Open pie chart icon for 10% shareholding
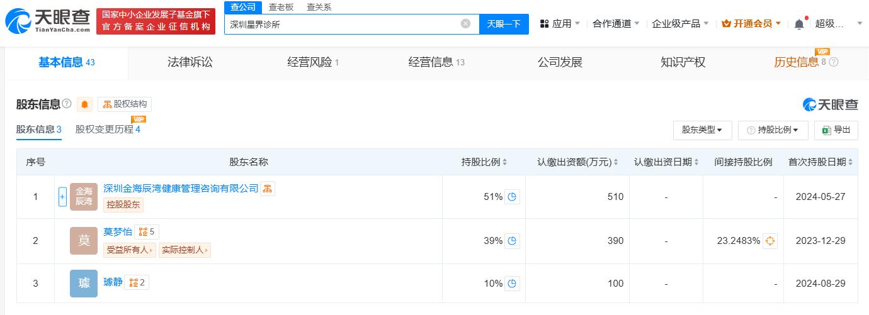 click(x=512, y=284)
